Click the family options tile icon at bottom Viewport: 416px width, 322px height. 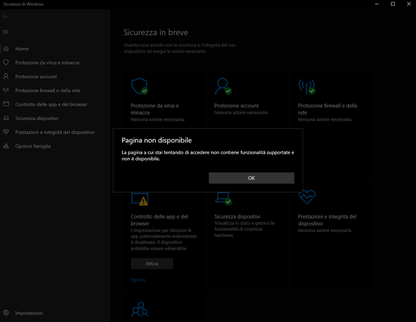coord(140,309)
